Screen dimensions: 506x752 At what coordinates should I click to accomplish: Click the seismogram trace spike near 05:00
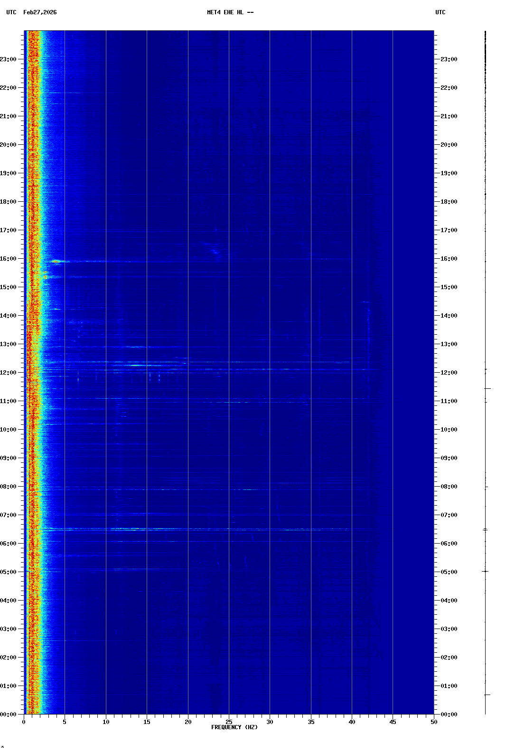point(485,571)
